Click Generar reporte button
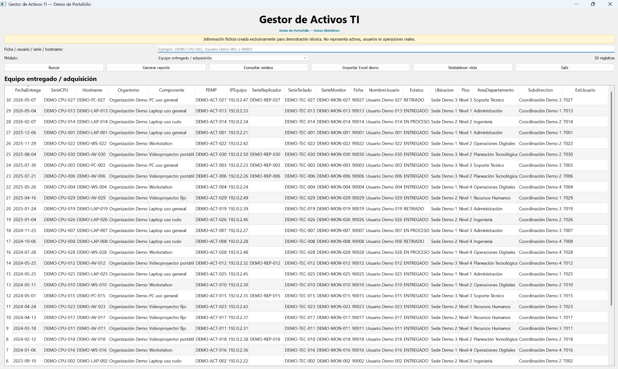This screenshot has width=618, height=369. (156, 68)
